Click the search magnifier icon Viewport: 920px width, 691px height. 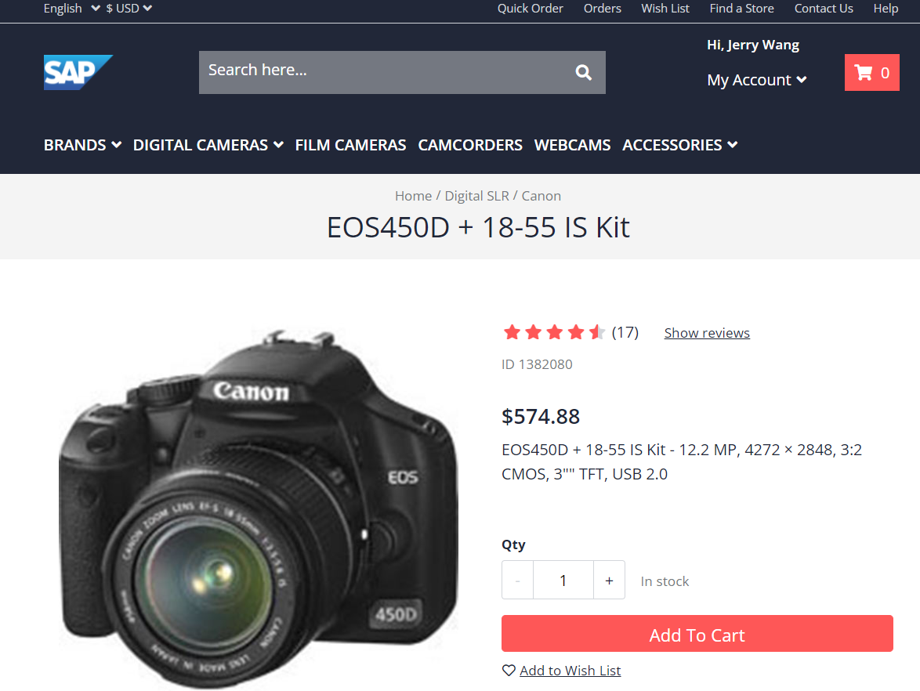[x=583, y=72]
